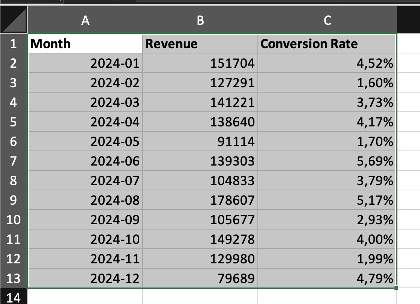
Task: Select row 14 header
Action: (14, 298)
